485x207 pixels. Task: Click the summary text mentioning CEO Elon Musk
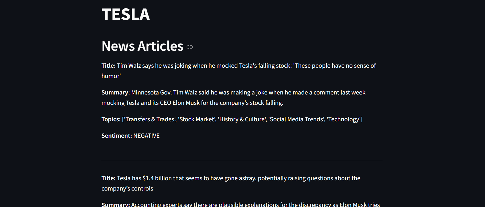pyautogui.click(x=233, y=97)
